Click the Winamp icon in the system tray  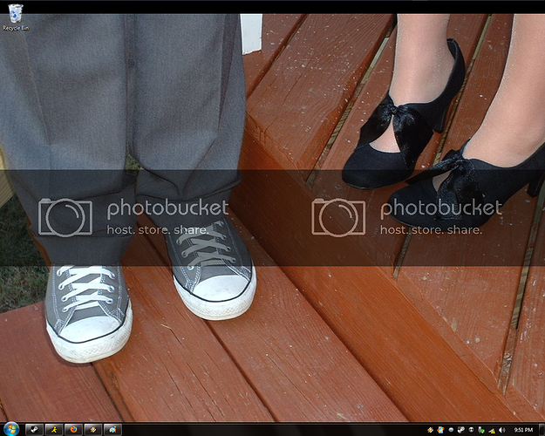[x=431, y=430]
